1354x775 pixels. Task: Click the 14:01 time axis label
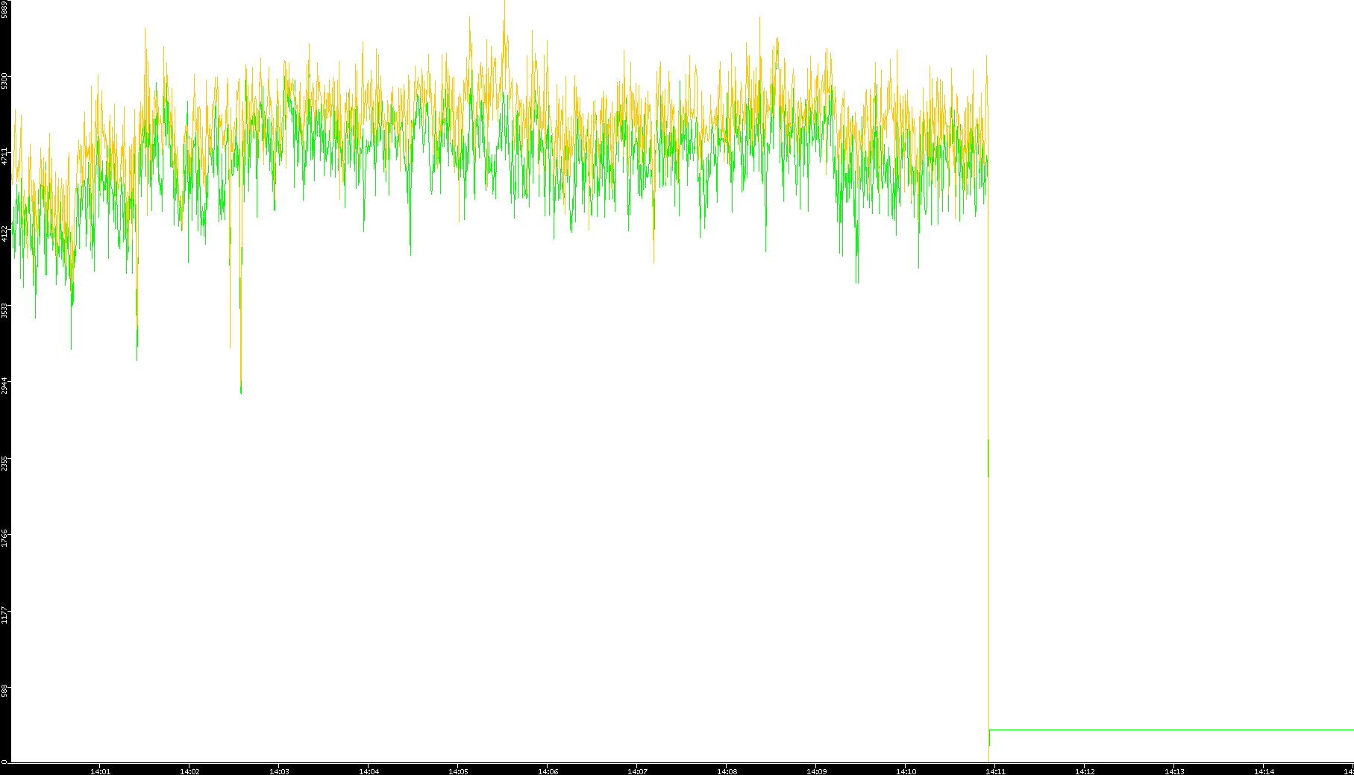(100, 771)
